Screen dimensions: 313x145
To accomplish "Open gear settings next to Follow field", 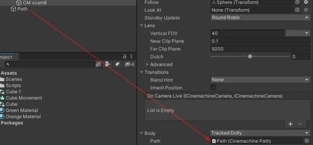I will click(x=306, y=2).
